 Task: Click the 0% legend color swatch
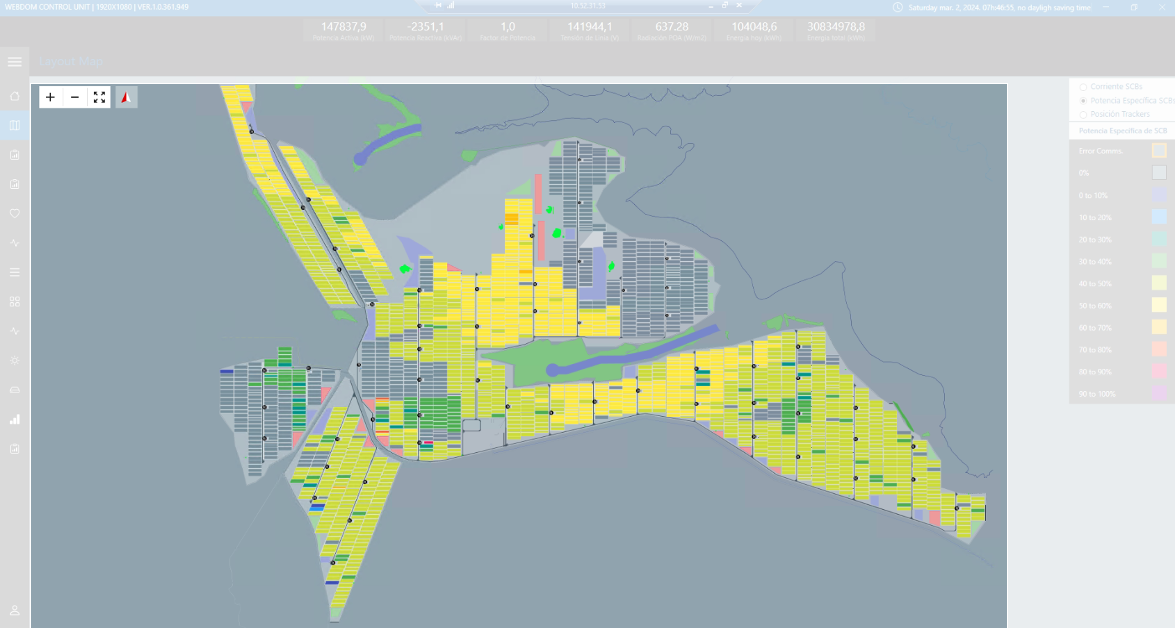coord(1159,173)
